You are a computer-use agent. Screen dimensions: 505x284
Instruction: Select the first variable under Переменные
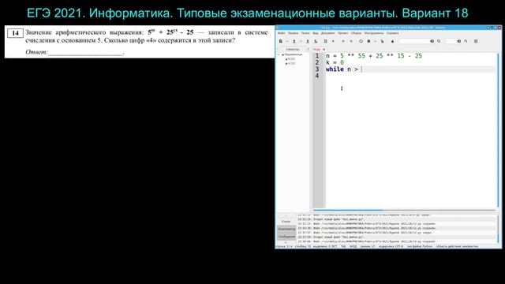pos(291,59)
